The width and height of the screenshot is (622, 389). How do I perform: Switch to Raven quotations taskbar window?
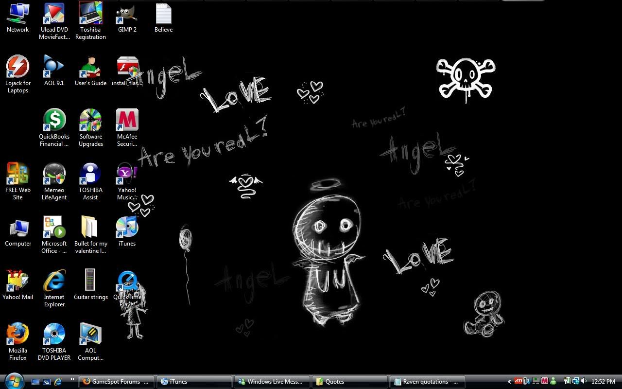[428, 382]
